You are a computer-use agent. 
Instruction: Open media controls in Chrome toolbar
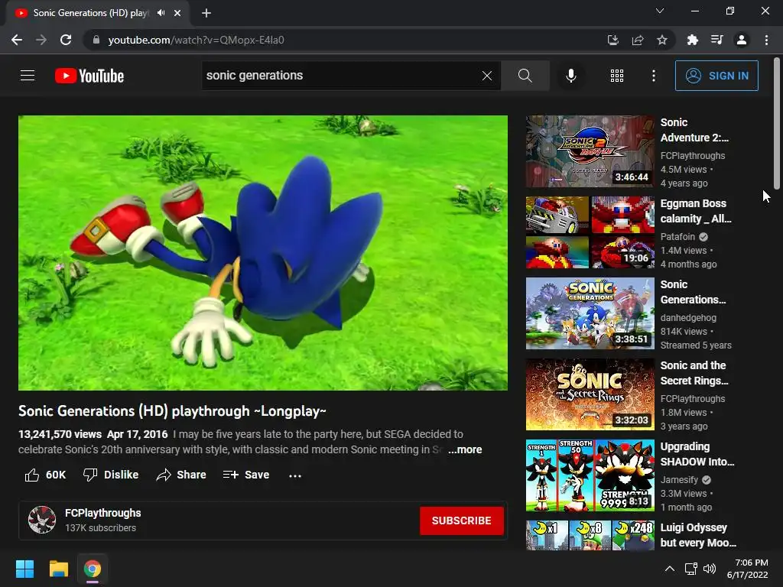pyautogui.click(x=717, y=40)
